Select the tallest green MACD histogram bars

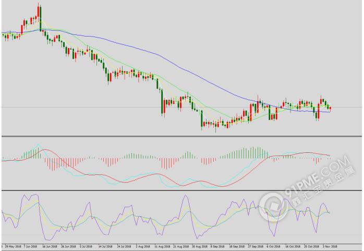tap(256, 152)
